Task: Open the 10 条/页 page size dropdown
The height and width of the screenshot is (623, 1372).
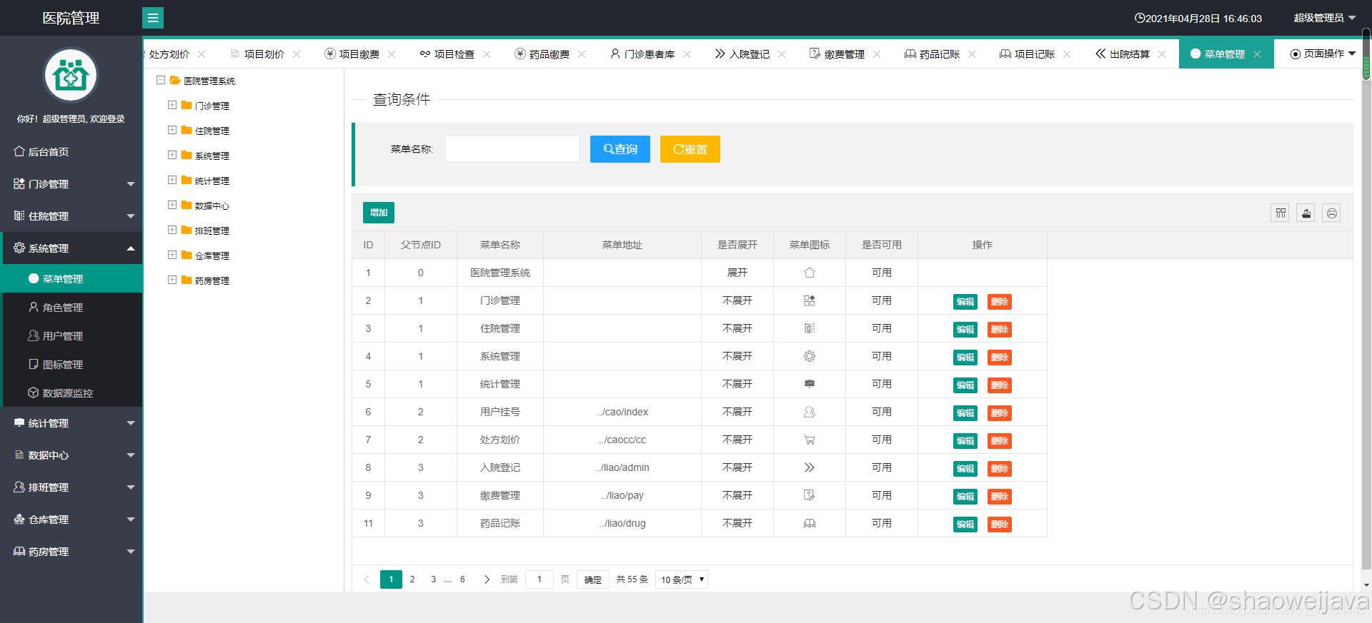Action: (x=682, y=579)
